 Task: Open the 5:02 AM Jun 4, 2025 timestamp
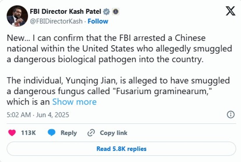point(38,115)
